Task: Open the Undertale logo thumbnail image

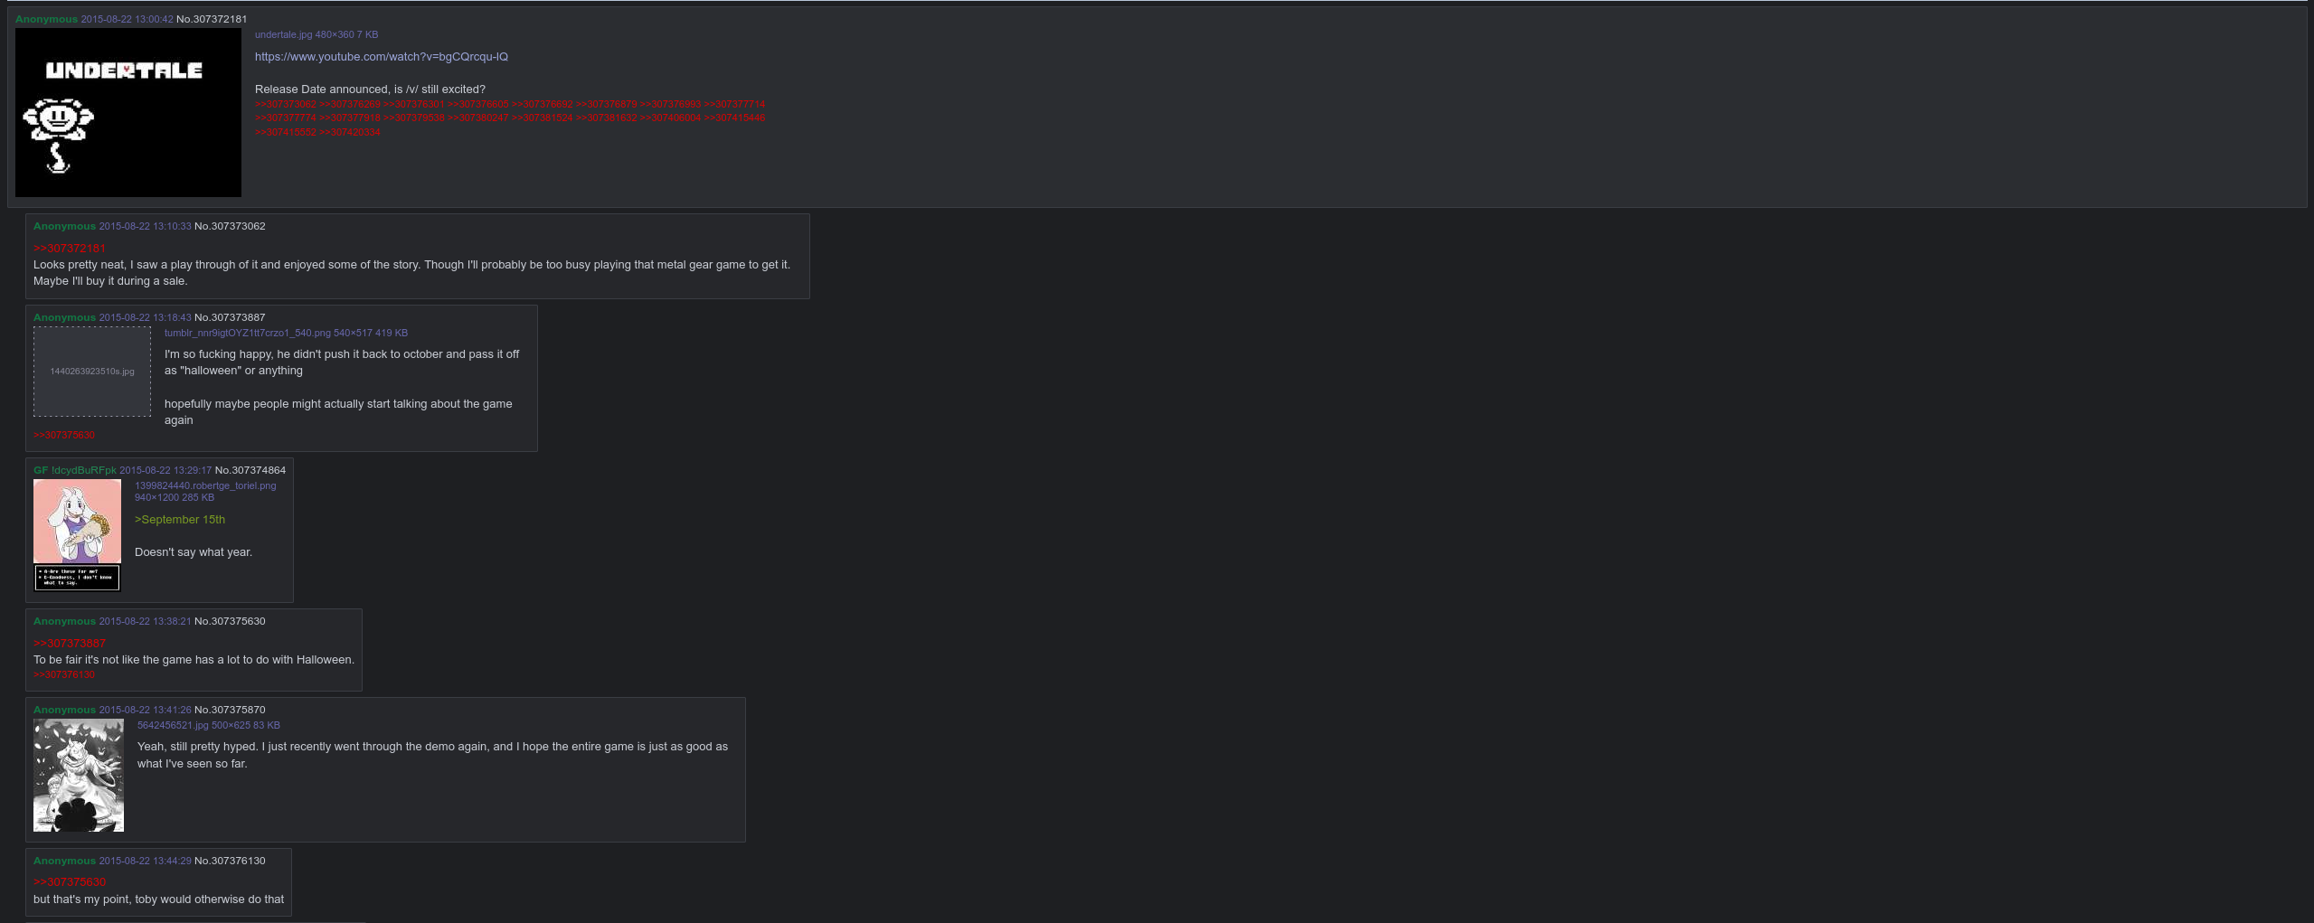Action: (128, 112)
